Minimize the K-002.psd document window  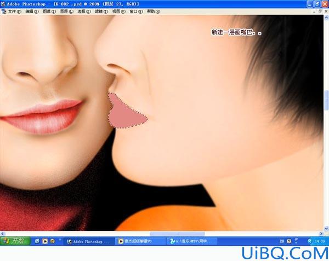pyautogui.click(x=314, y=11)
